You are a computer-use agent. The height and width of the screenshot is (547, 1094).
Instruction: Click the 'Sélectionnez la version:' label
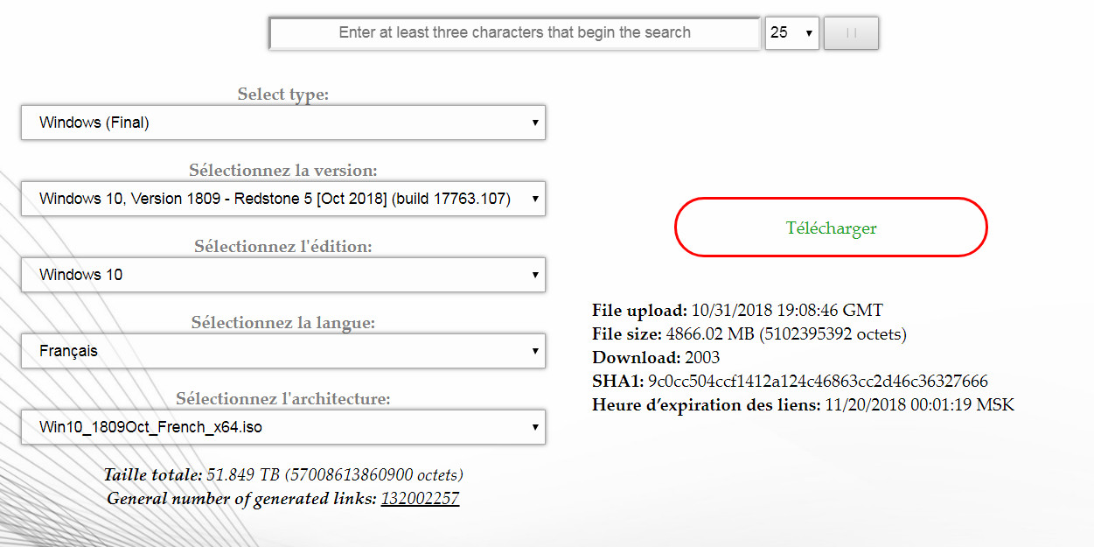pyautogui.click(x=283, y=171)
